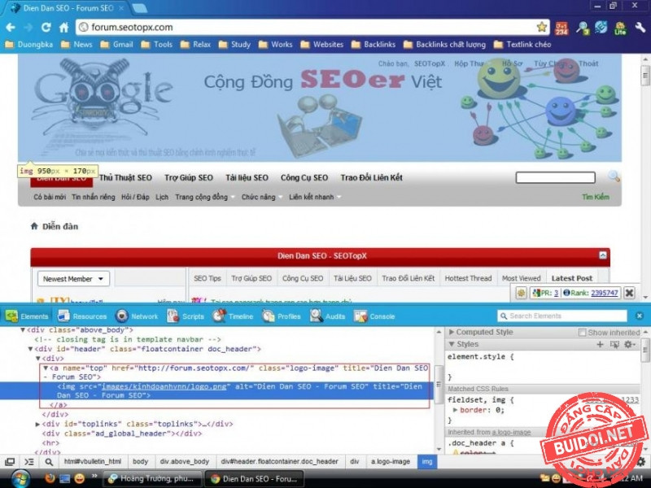Open Trao Đổi Liên Kết menu item
Screen dimensions: 651x488
[x=372, y=177]
